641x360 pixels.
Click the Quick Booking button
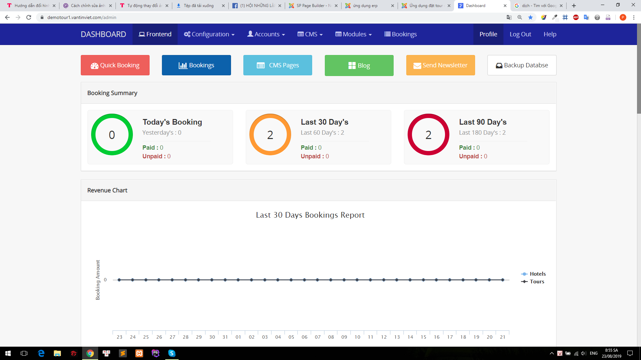pos(115,65)
